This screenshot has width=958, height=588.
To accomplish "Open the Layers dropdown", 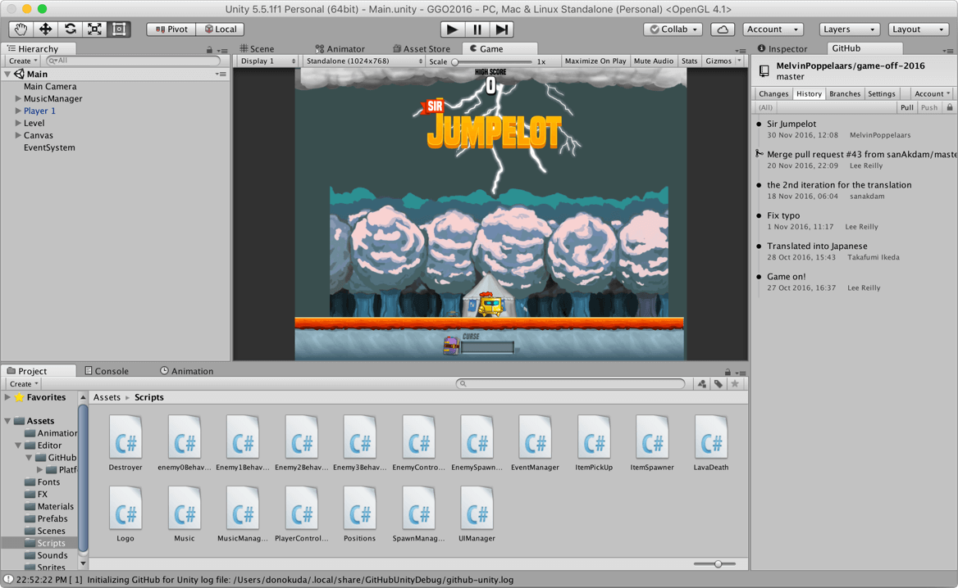I will tap(849, 29).
